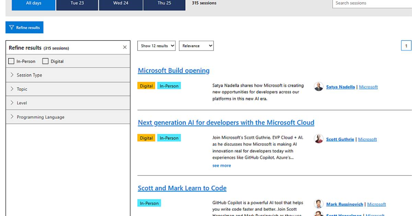The image size is (412, 216).
Task: Click Mark Russinovich's avatar image
Action: [x=319, y=204]
